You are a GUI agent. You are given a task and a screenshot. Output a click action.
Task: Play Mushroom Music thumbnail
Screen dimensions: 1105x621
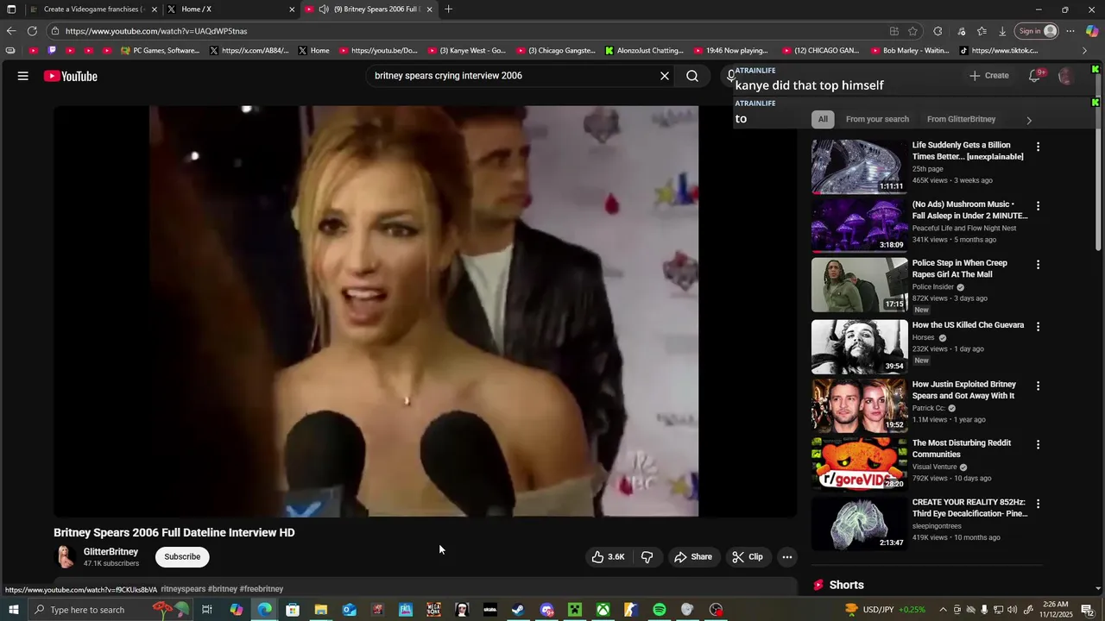[x=859, y=226]
